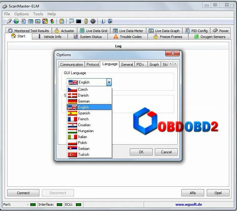Choose Danish from language list
The height and width of the screenshot is (211, 237).
pos(89,95)
